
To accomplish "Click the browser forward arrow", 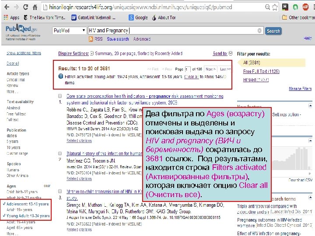I will [x=16, y=7].
